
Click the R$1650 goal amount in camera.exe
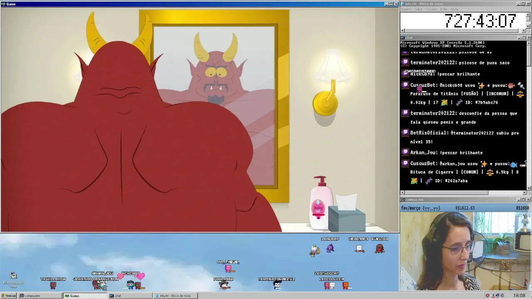point(522,208)
